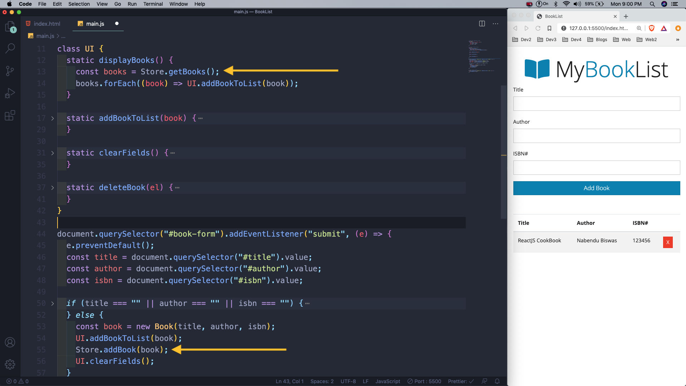686x386 pixels.
Task: Open macOS Spotlight search
Action: pyautogui.click(x=652, y=4)
